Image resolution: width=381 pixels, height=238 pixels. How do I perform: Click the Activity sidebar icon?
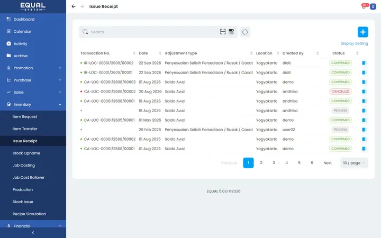[x=8, y=43]
